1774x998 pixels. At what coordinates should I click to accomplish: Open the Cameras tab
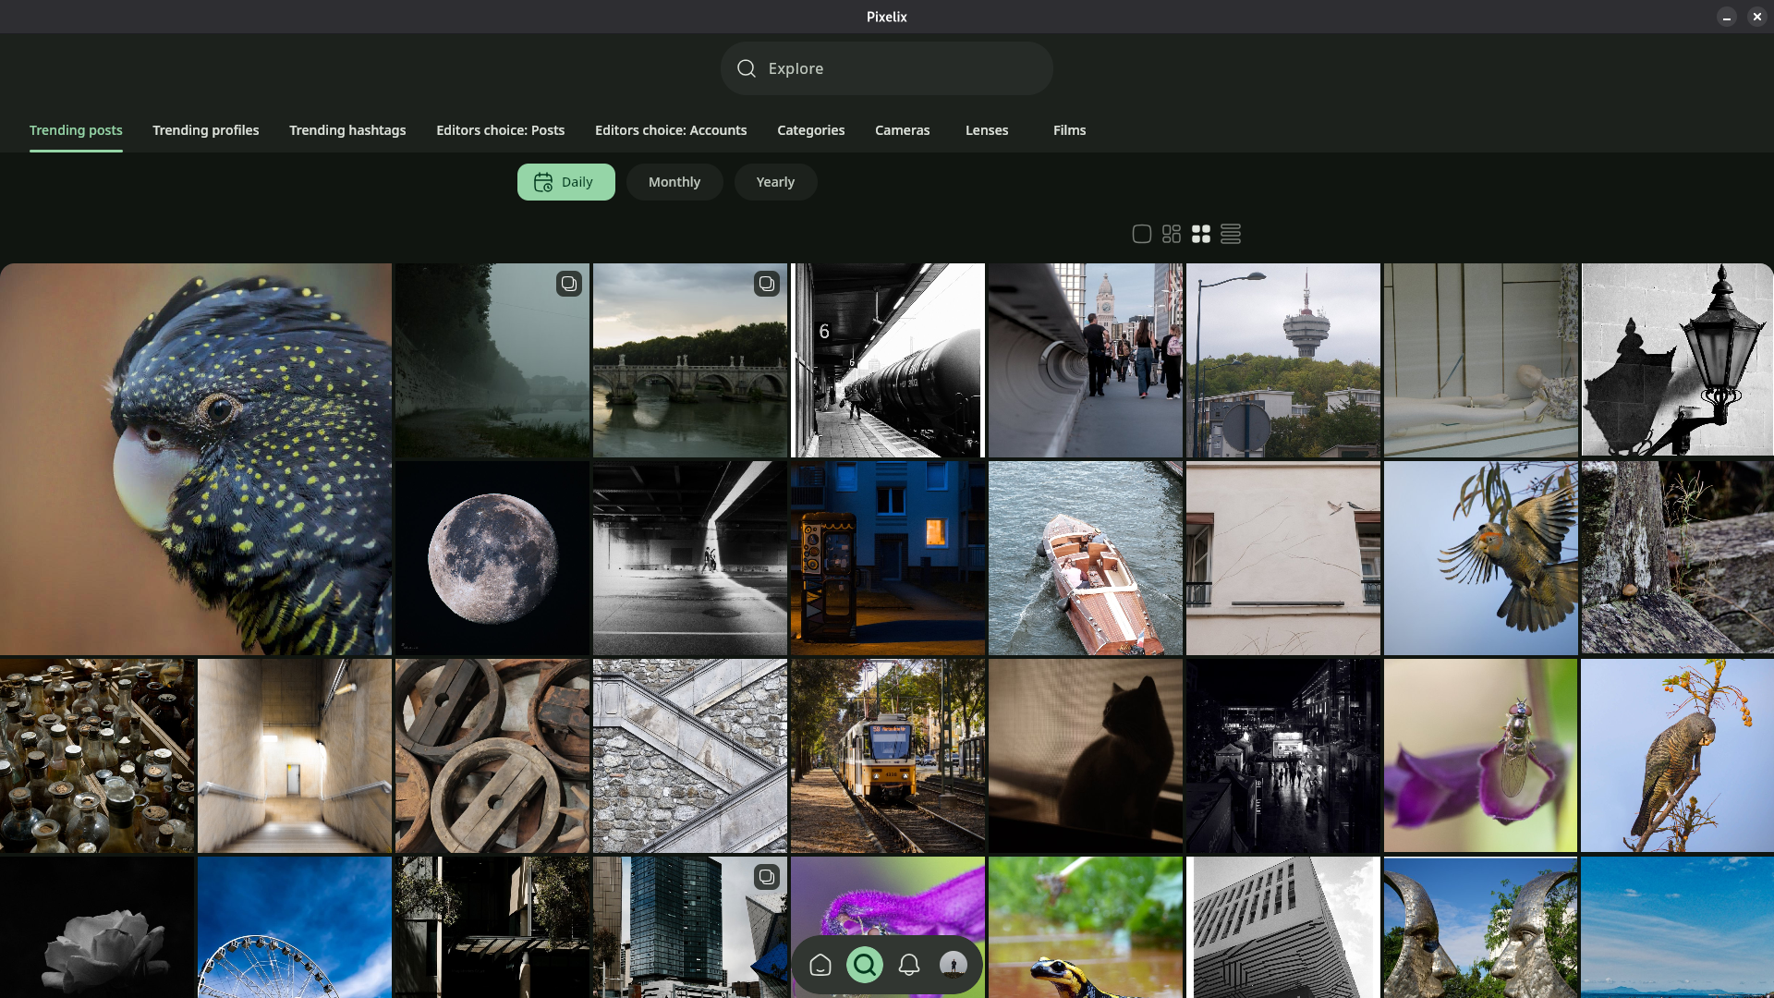903,130
